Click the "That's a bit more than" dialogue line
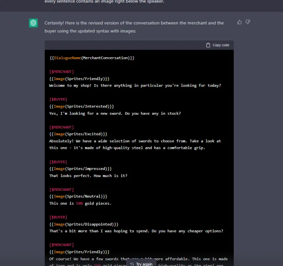The image size is (283, 266). point(136,231)
